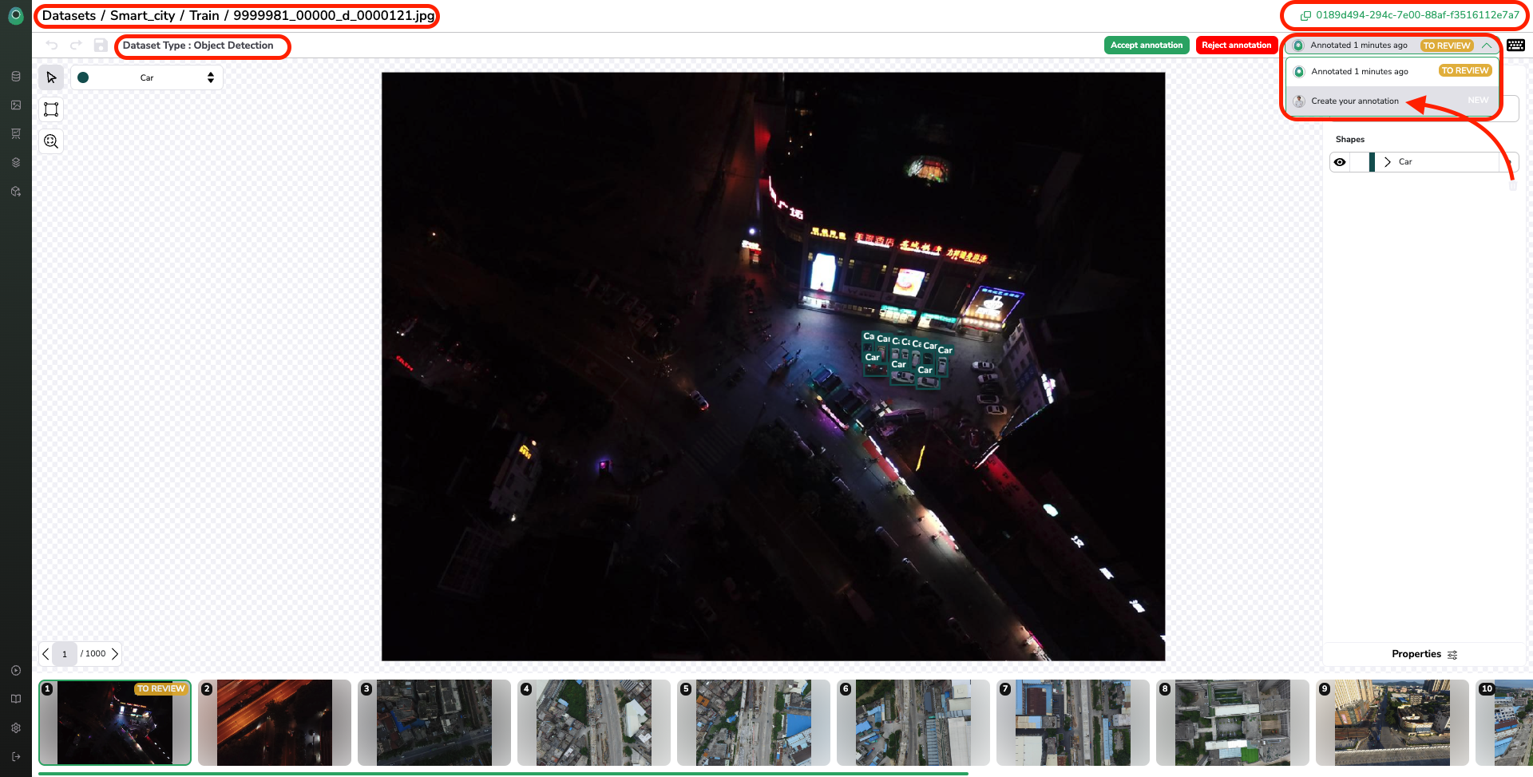Open the datasets database icon in sidebar
Viewport: 1533px width, 777px height.
pos(15,77)
